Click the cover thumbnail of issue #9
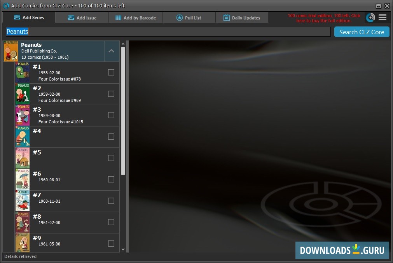The width and height of the screenshot is (393, 263). (x=23, y=243)
